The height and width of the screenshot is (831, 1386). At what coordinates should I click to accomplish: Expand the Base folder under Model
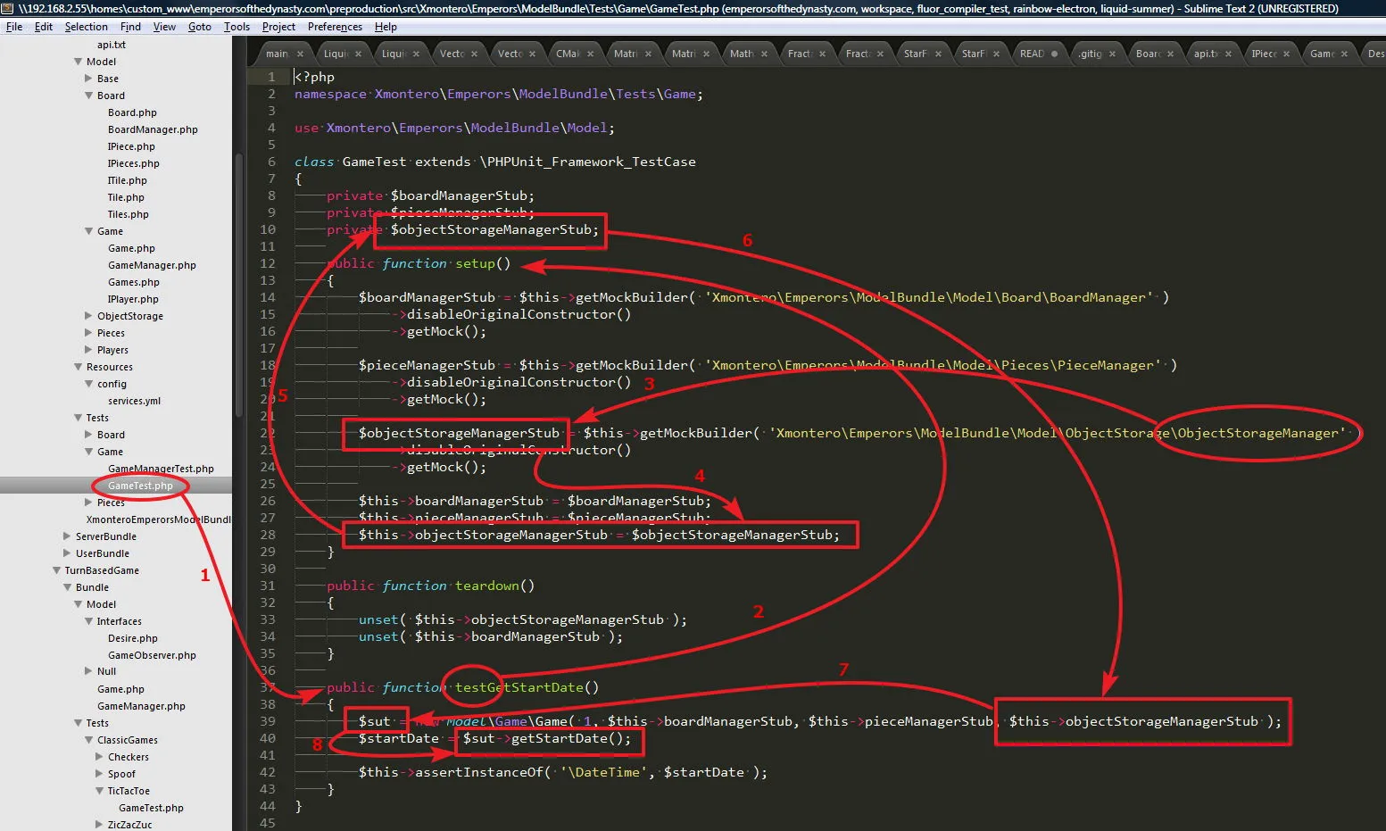point(88,79)
